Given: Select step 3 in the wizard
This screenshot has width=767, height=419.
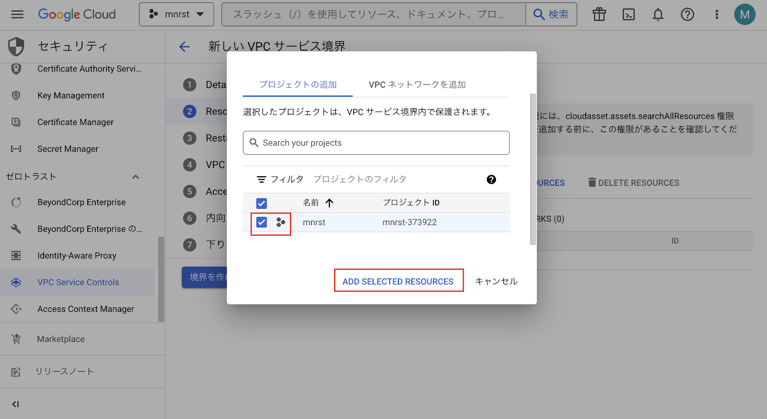Looking at the screenshot, I should [x=190, y=138].
